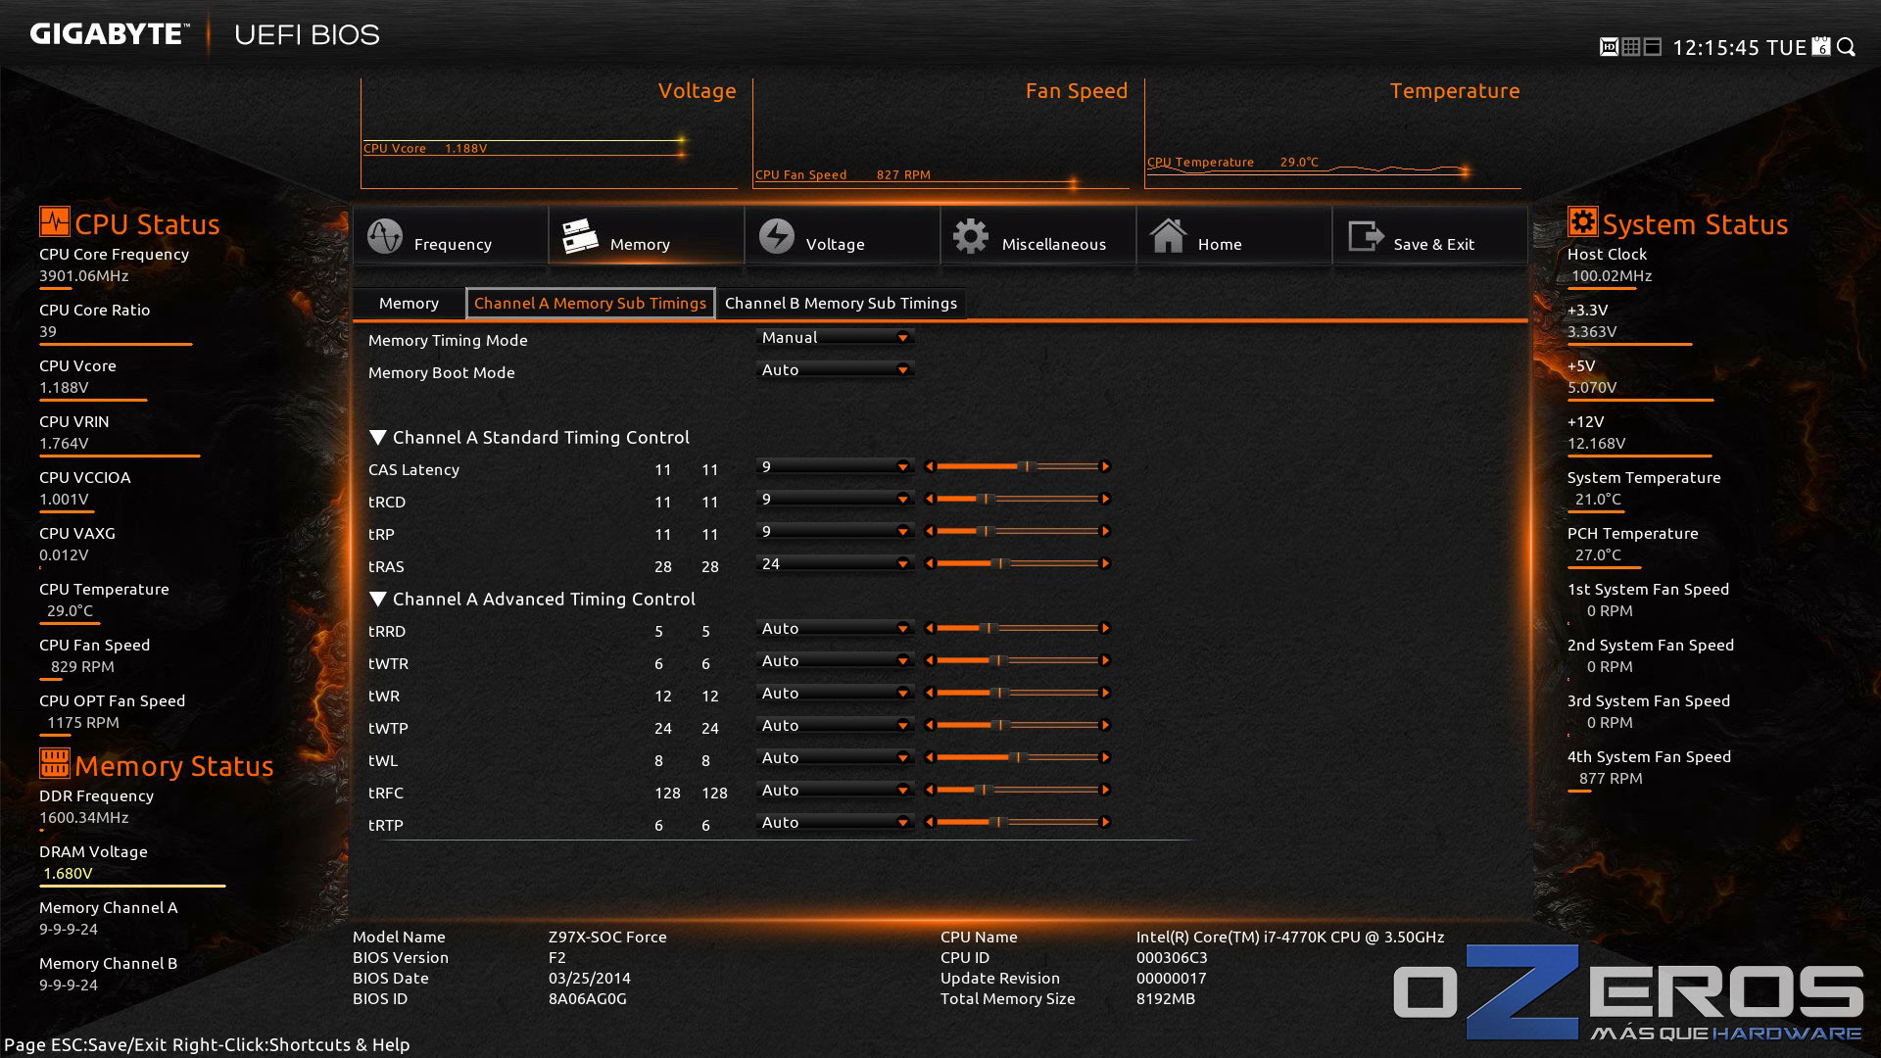Increase tRFC using its right slider arrow

(1105, 791)
